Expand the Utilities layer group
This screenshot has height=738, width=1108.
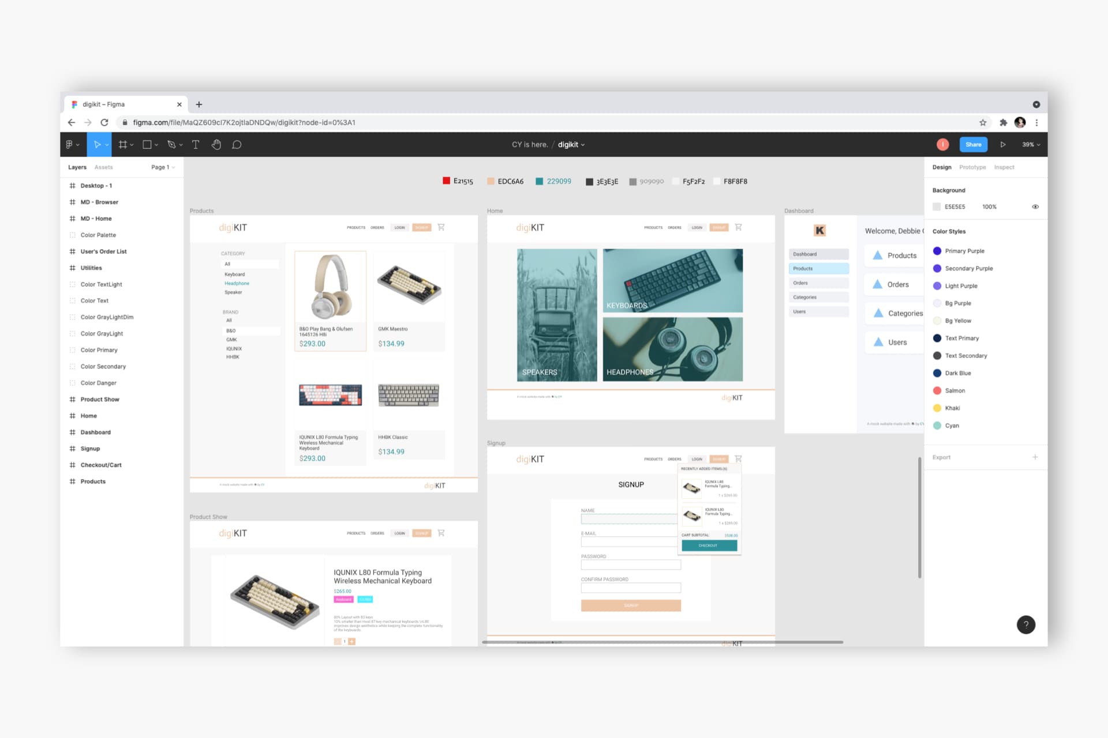pyautogui.click(x=70, y=268)
